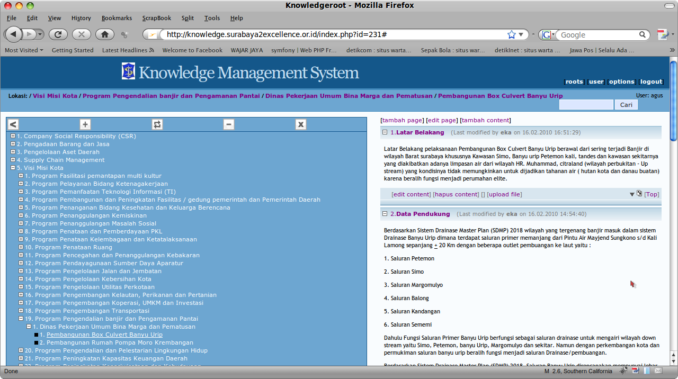Click the upload file link
Viewport: 678px width, 379px height.
pyautogui.click(x=505, y=194)
